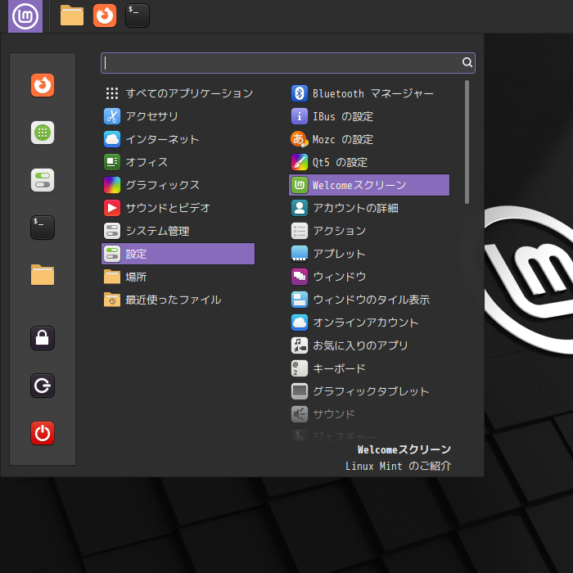This screenshot has width=573, height=573.
Task: Launch Firefox from the favorites sidebar
Action: 43,85
